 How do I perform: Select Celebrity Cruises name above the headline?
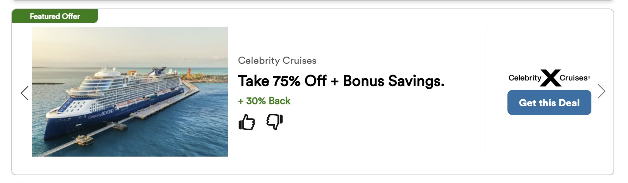point(277,60)
